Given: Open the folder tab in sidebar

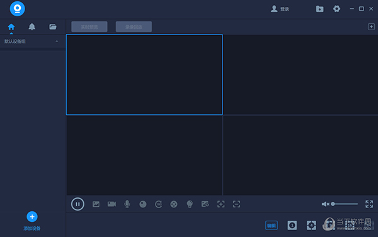Looking at the screenshot, I should tap(53, 26).
